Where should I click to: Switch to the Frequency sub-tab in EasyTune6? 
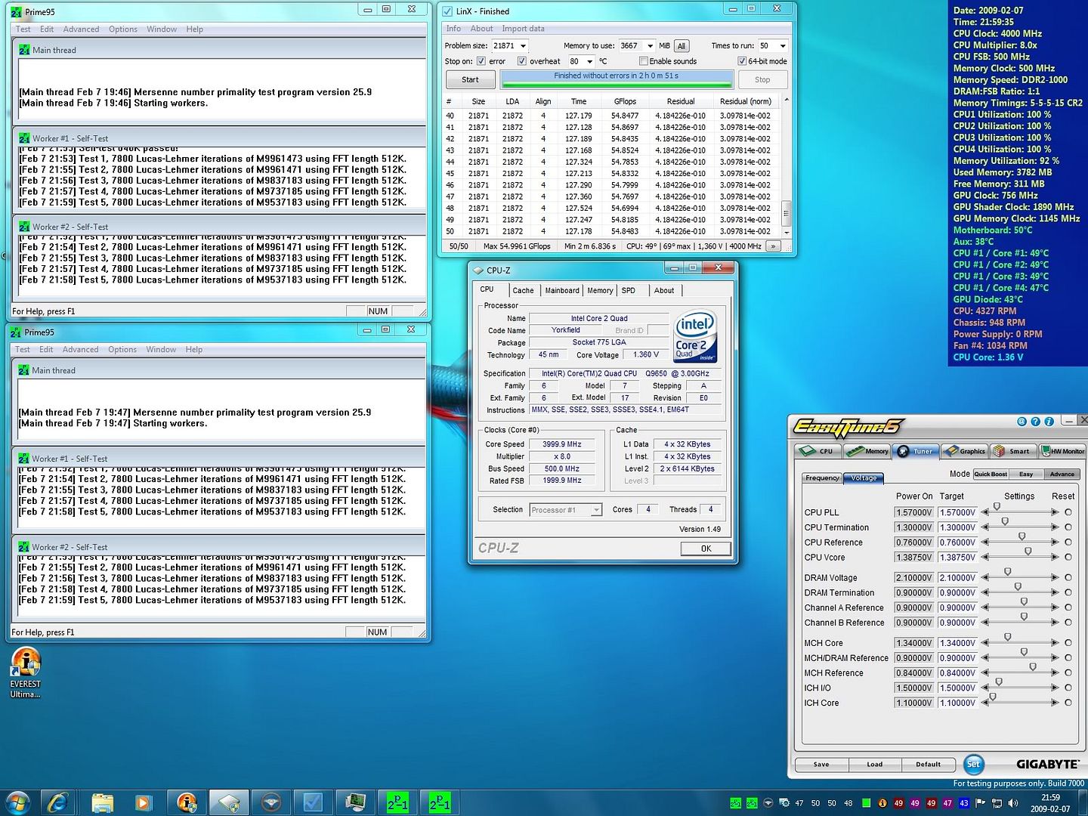pos(822,478)
